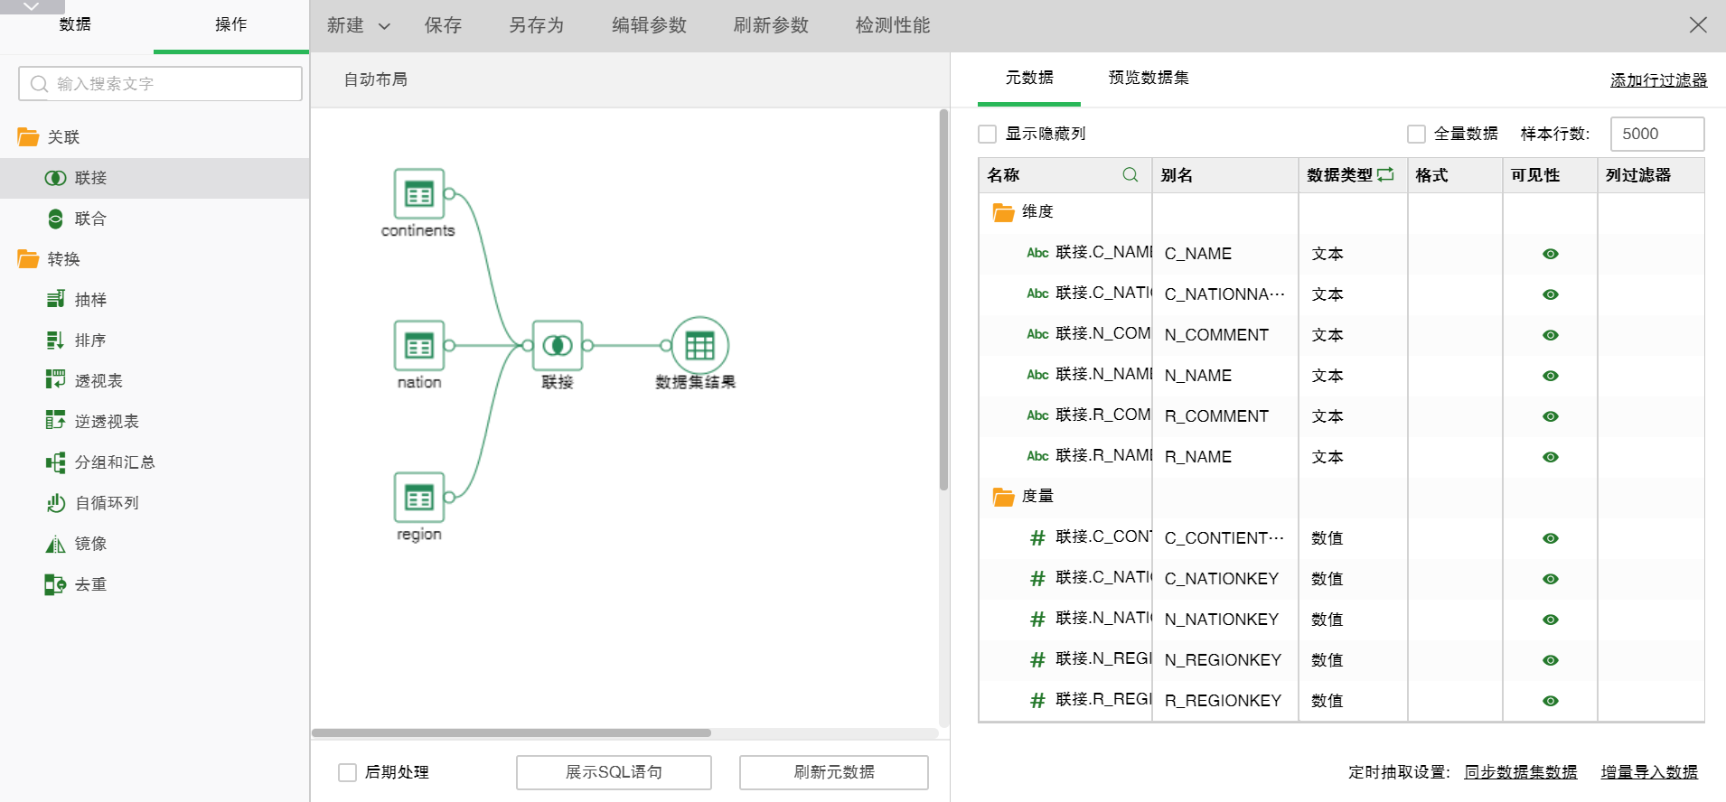Image resolution: width=1726 pixels, height=802 pixels.
Task: Select the 联接 join operation icon
Action: coord(55,178)
